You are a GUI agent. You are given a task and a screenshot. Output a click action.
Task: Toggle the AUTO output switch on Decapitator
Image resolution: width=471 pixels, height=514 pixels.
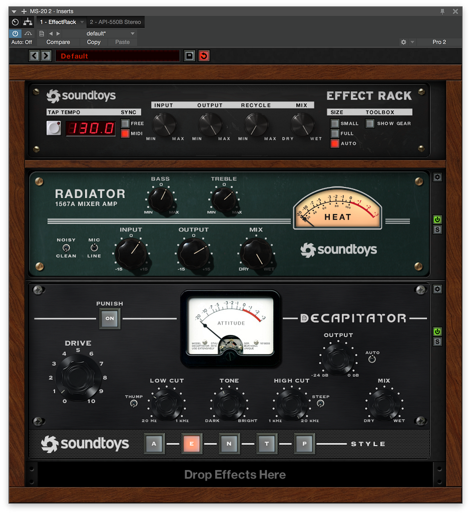coord(372,359)
